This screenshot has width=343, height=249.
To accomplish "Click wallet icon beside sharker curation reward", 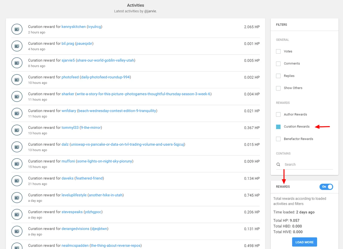I will coord(17,97).
